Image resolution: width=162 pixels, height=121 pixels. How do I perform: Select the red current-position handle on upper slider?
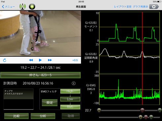click(x=142, y=110)
